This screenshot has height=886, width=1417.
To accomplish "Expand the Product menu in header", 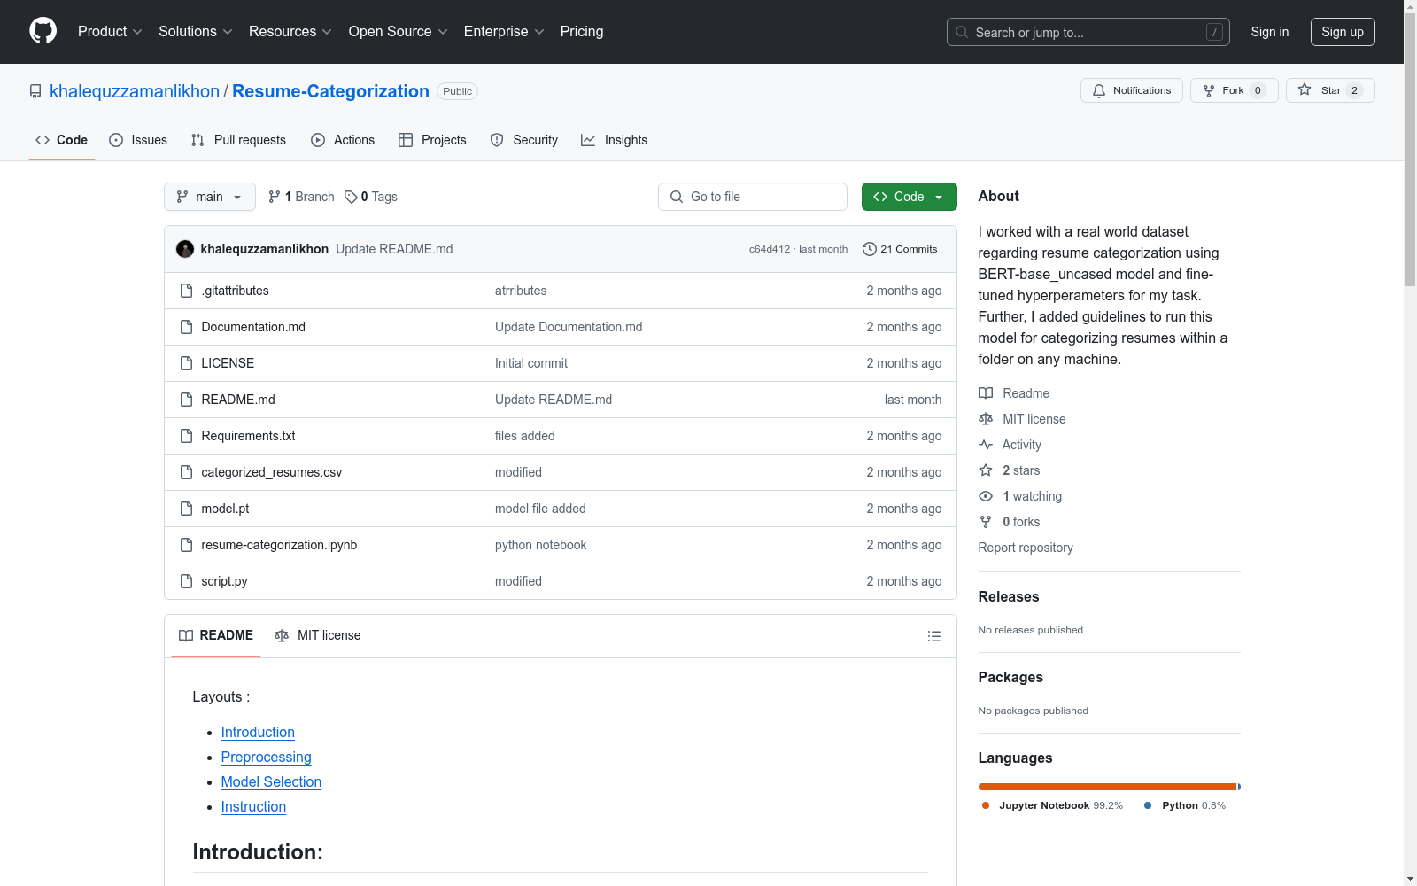I will [x=110, y=31].
